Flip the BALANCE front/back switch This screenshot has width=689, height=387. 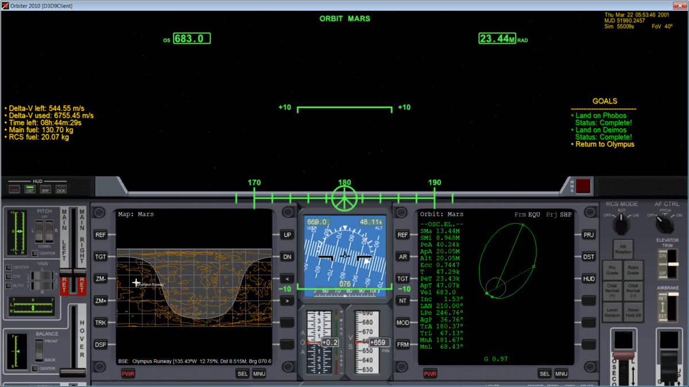tap(38, 350)
